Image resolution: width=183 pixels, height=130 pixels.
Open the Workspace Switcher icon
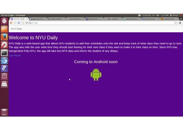[x=4, y=77]
